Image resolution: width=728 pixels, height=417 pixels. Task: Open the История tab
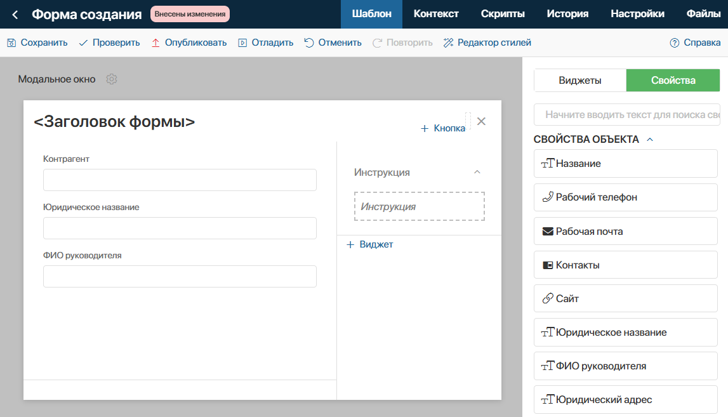[567, 15]
